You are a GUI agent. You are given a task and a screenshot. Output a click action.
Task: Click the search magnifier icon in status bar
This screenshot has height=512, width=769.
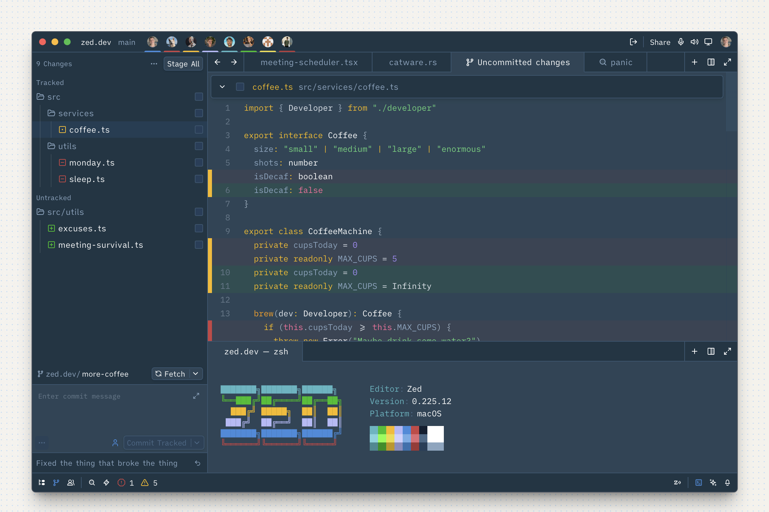[x=92, y=483]
